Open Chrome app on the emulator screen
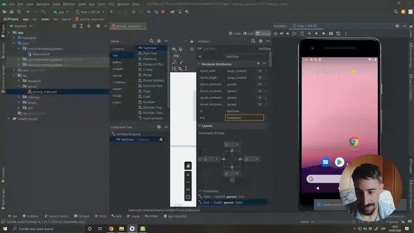The height and width of the screenshot is (233, 414). [x=354, y=142]
